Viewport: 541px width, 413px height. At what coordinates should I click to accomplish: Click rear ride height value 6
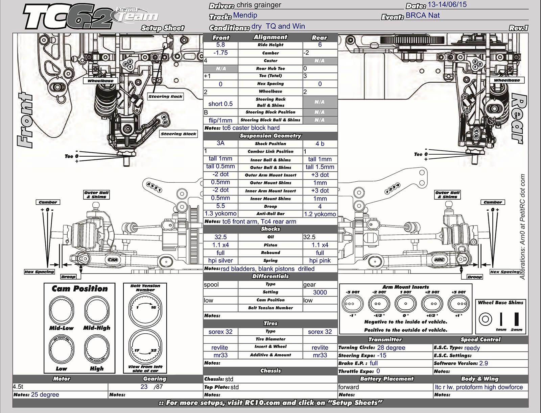pyautogui.click(x=320, y=45)
